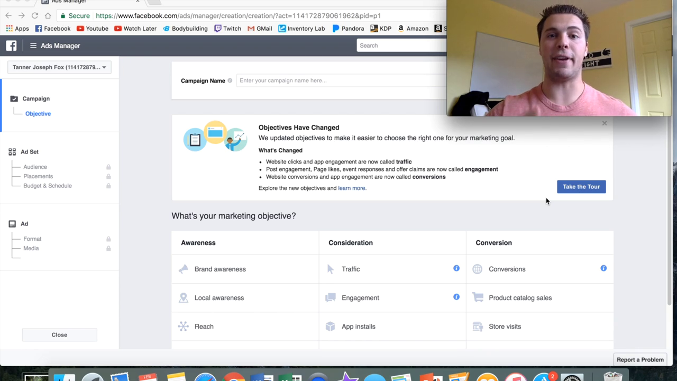Click the Consideration column heading

pos(351,243)
